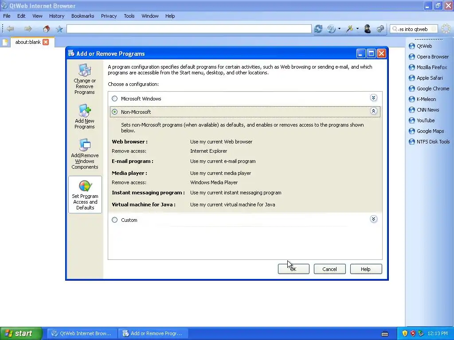The image size is (454, 340).
Task: Click Cancel in Add or Remove Programs
Action: pyautogui.click(x=329, y=269)
